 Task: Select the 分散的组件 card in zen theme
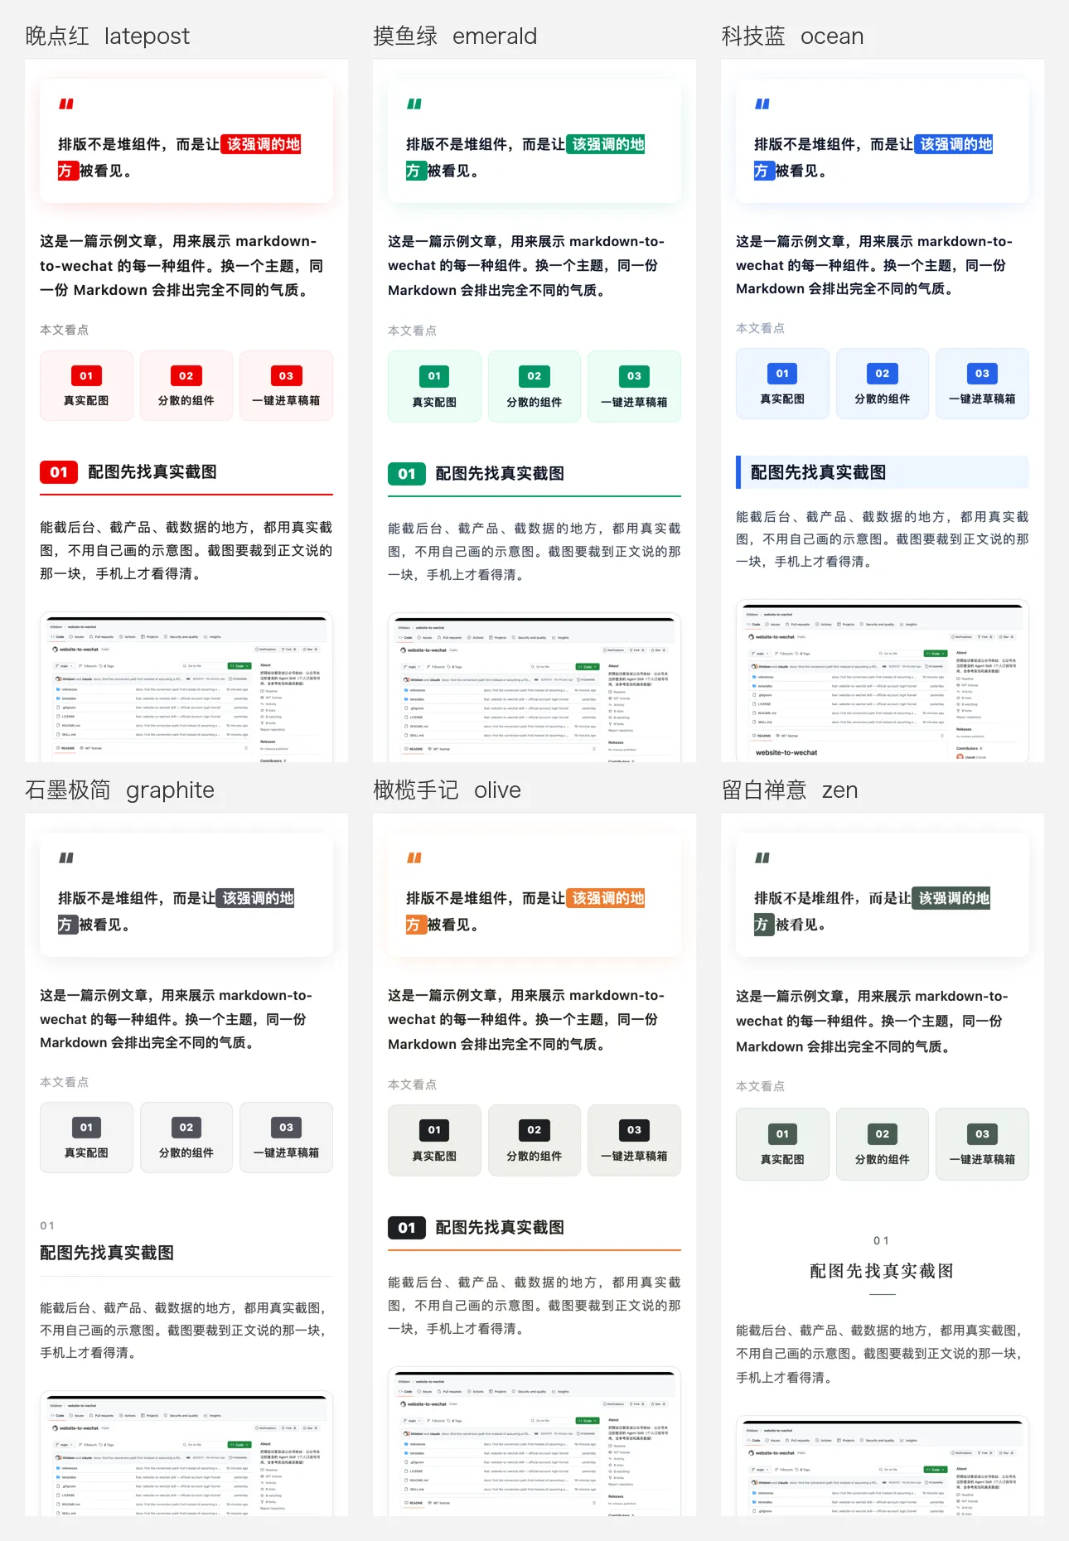883,1144
